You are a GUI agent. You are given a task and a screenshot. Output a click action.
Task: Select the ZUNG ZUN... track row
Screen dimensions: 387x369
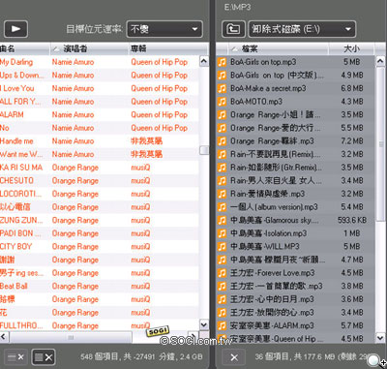[100, 220]
